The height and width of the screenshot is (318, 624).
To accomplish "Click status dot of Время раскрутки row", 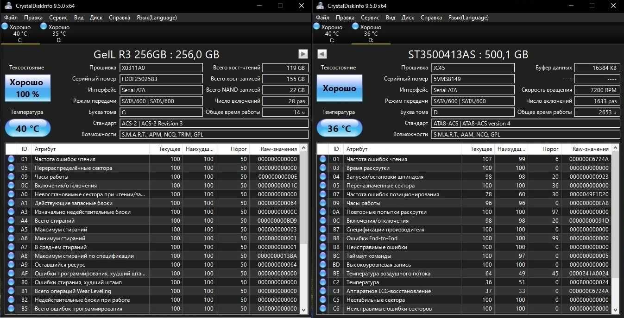I will pos(323,168).
